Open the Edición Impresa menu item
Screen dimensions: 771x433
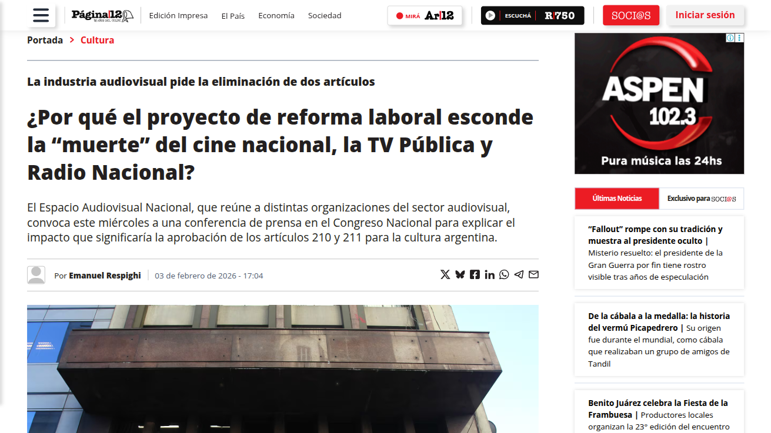pos(178,16)
